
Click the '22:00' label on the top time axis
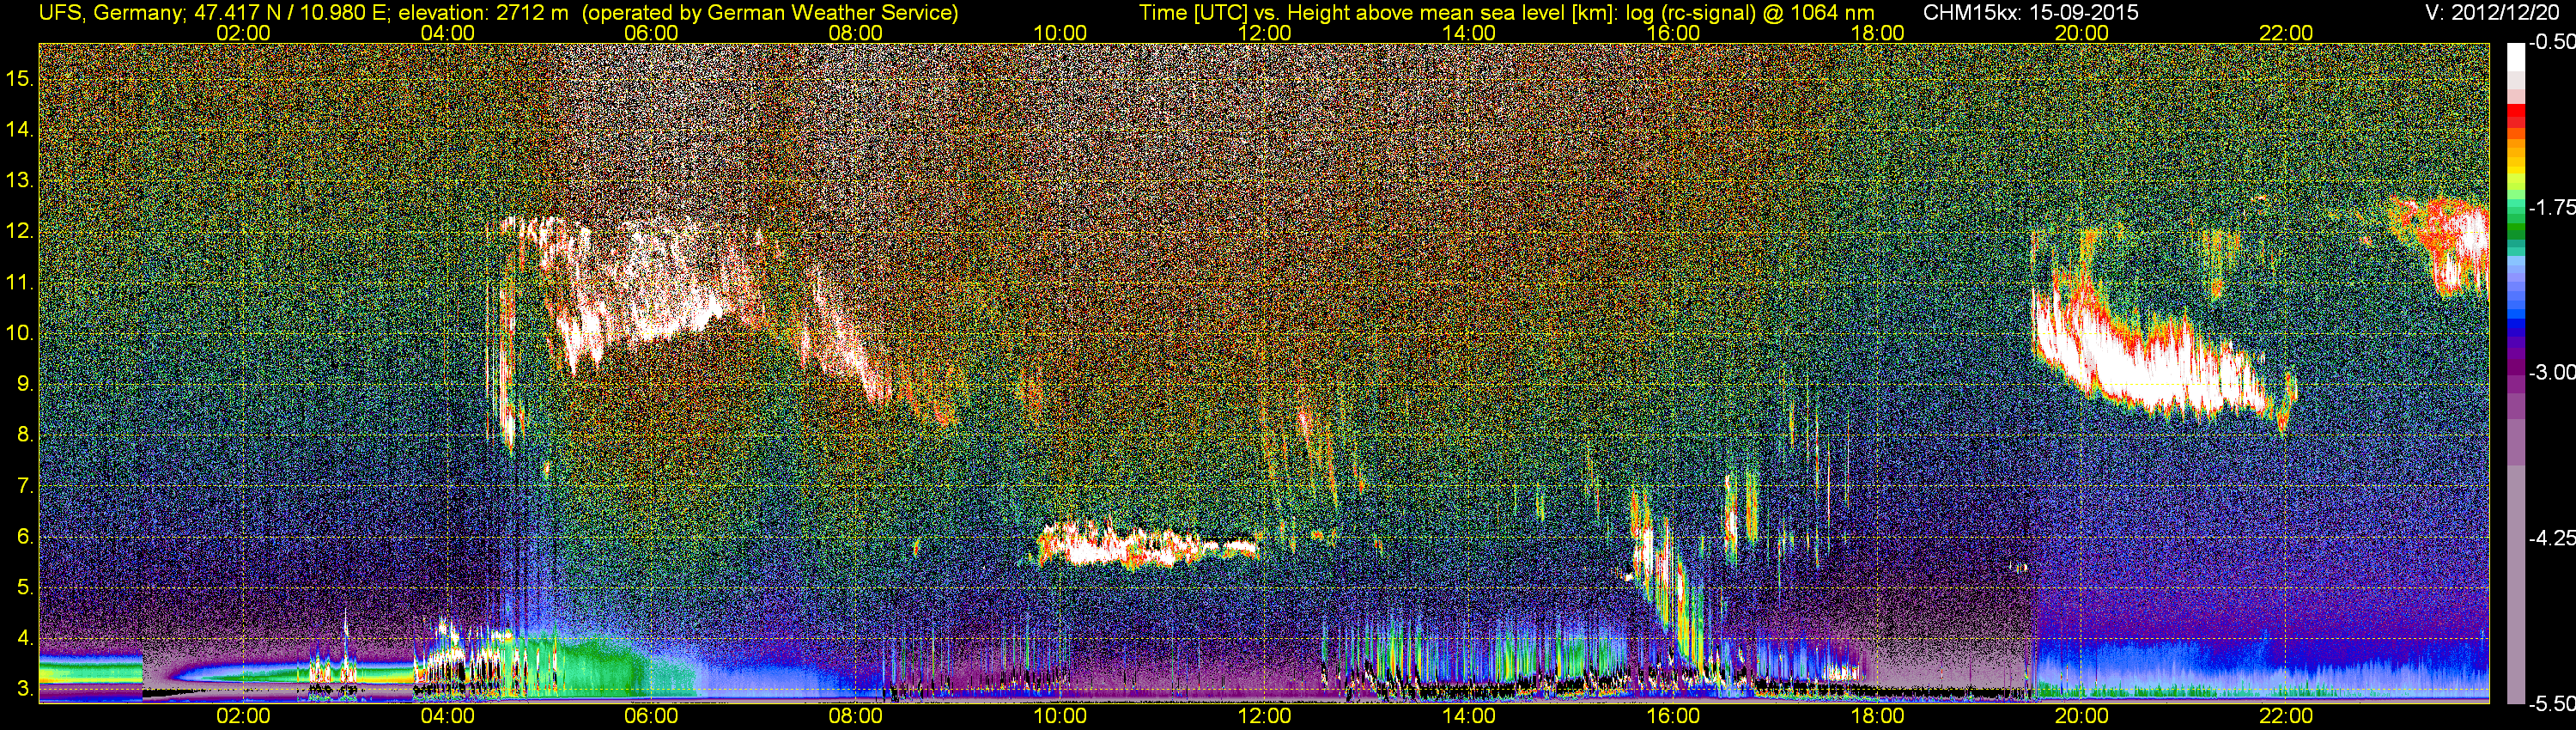2286,33
